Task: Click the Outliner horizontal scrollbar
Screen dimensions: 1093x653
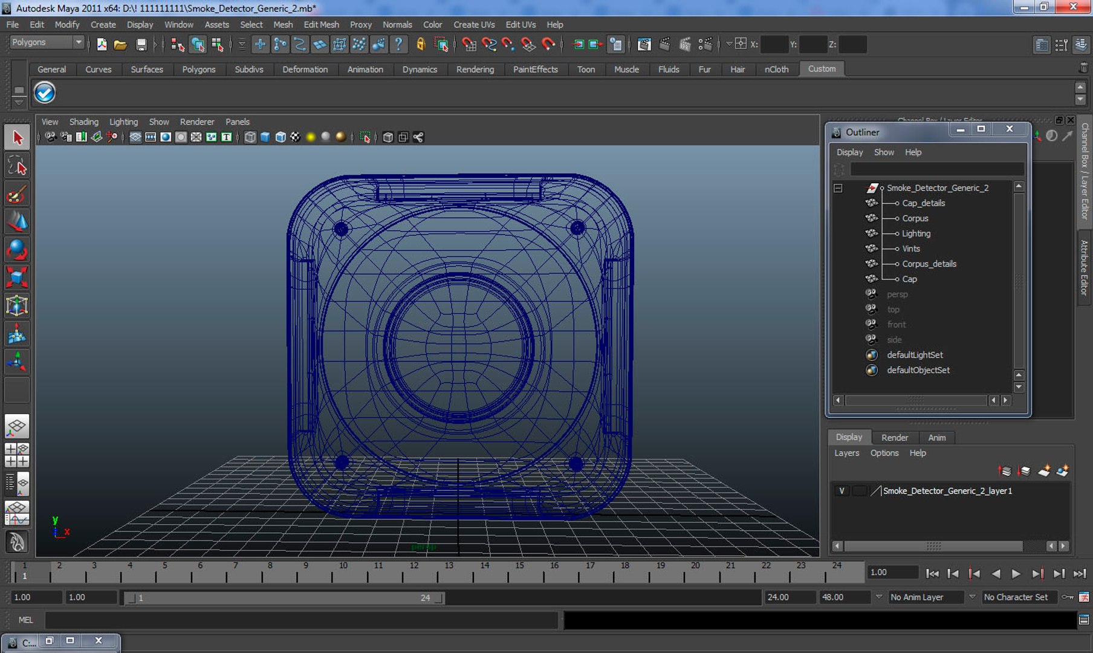Action: [x=915, y=400]
